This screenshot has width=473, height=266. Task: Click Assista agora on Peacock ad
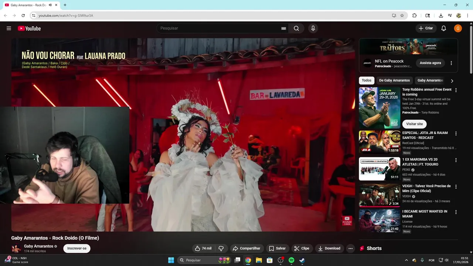click(431, 63)
